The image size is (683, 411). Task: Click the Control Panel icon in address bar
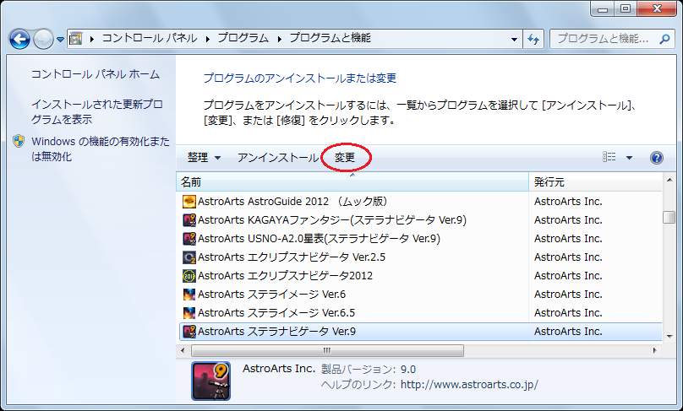tap(76, 38)
